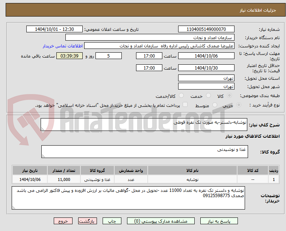Click the جزئیات اطلاعات نیاز page title
The height and width of the screenshot is (231, 286).
point(258,10)
